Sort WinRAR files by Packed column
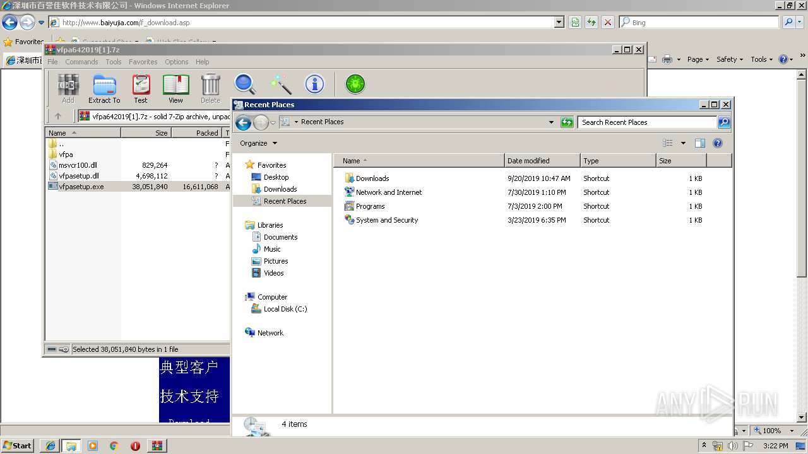Viewport: 808px width, 454px height. click(x=196, y=133)
